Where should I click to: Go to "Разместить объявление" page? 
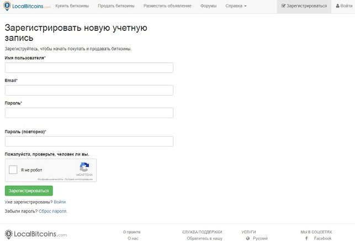167,6
